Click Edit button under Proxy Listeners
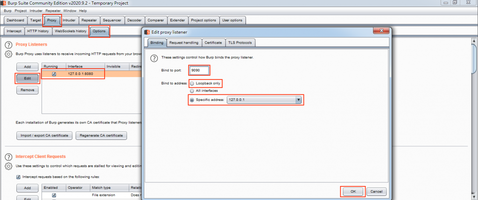Viewport: 478px width, 200px height. point(28,79)
